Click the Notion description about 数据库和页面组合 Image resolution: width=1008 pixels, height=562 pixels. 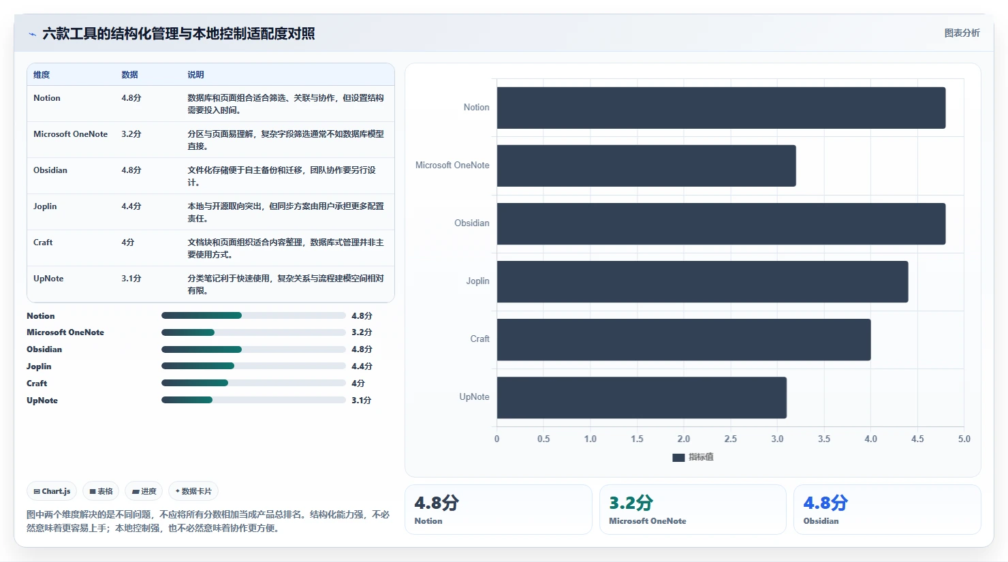coord(285,104)
